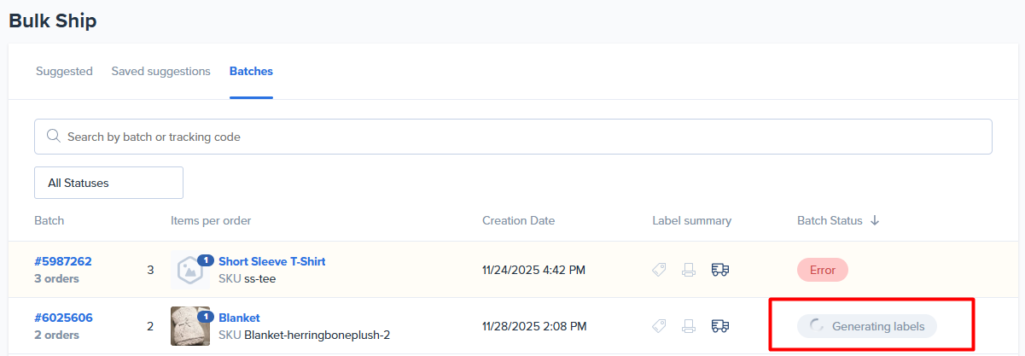Click the Generating labels status badge

click(x=867, y=325)
